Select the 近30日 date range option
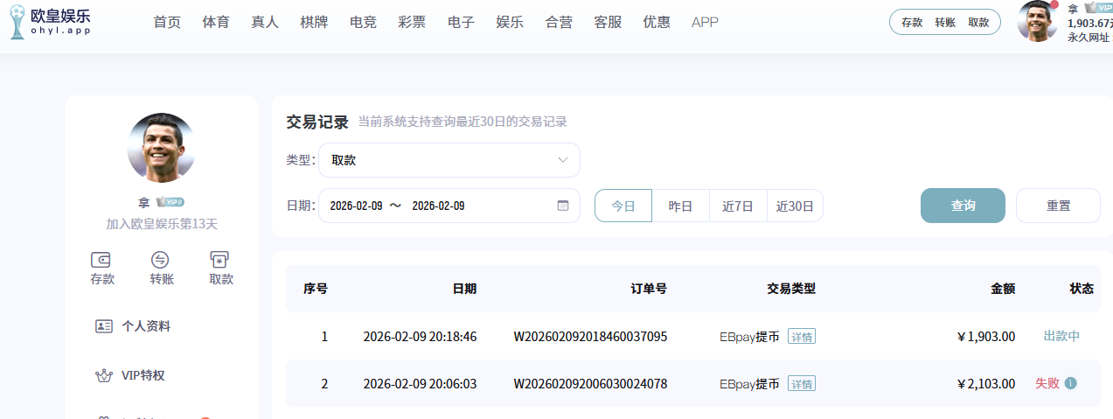 [795, 206]
